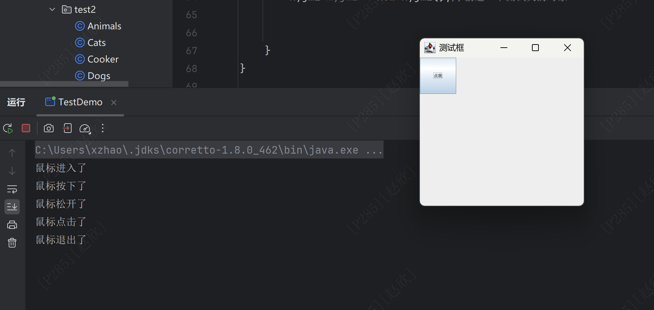Collapse the test2 folder chevron
654x310 pixels.
(x=52, y=9)
